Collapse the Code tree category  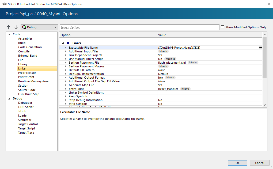pyautogui.click(x=9, y=34)
